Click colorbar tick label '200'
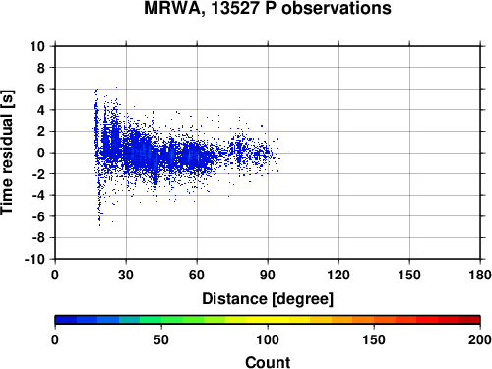492x369 pixels. click(480, 339)
